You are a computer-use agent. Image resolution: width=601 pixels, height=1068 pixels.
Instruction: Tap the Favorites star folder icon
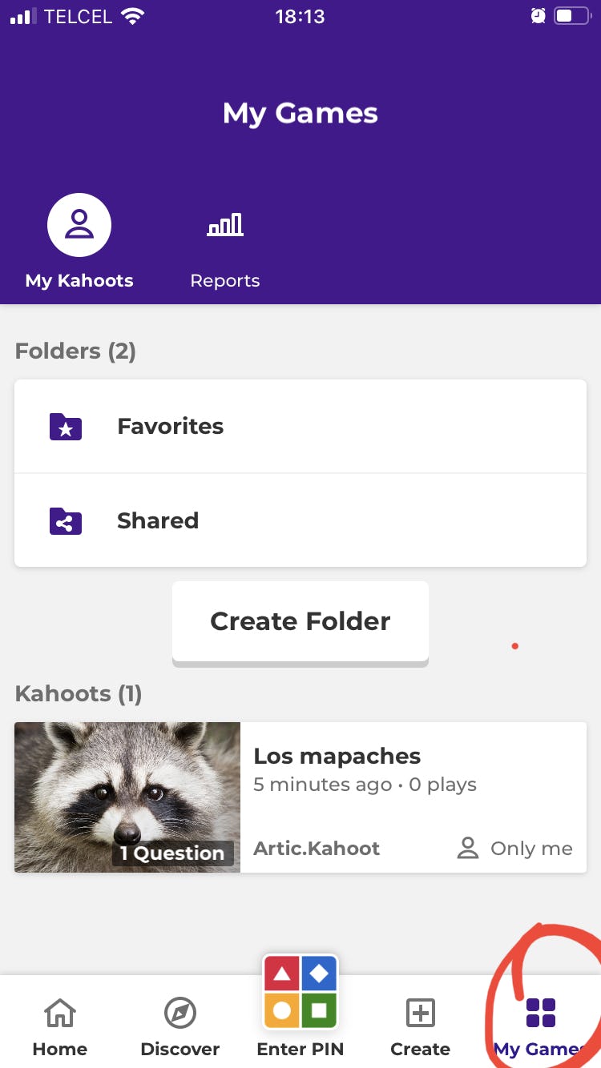[66, 427]
